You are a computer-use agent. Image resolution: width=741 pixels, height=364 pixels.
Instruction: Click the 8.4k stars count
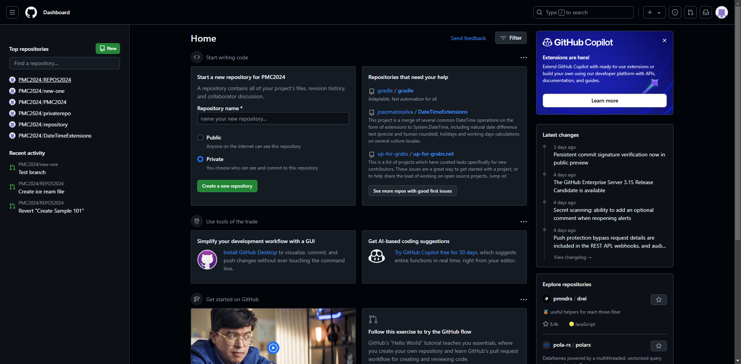pos(551,324)
